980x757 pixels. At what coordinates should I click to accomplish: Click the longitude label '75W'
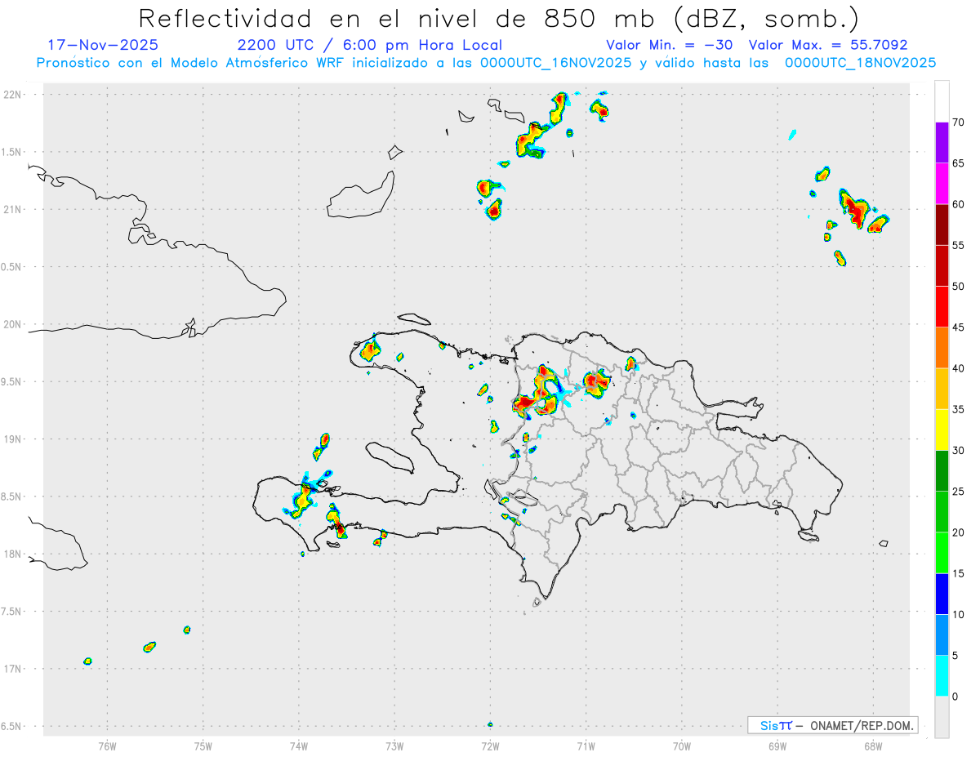[x=203, y=745]
